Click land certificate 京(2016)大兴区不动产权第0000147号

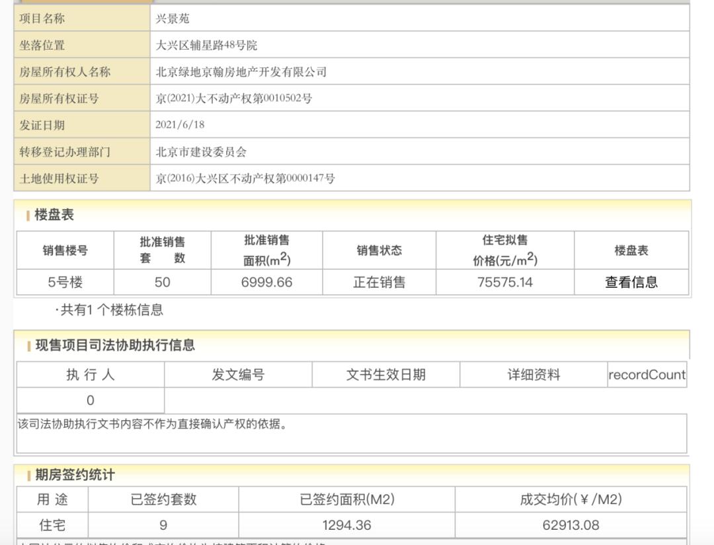click(x=245, y=178)
